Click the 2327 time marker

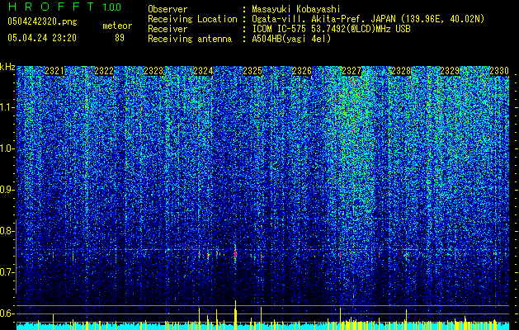pos(352,71)
